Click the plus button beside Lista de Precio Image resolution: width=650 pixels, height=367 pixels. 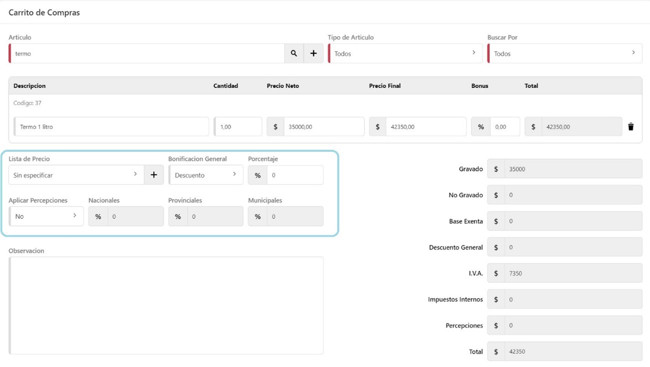click(x=154, y=175)
